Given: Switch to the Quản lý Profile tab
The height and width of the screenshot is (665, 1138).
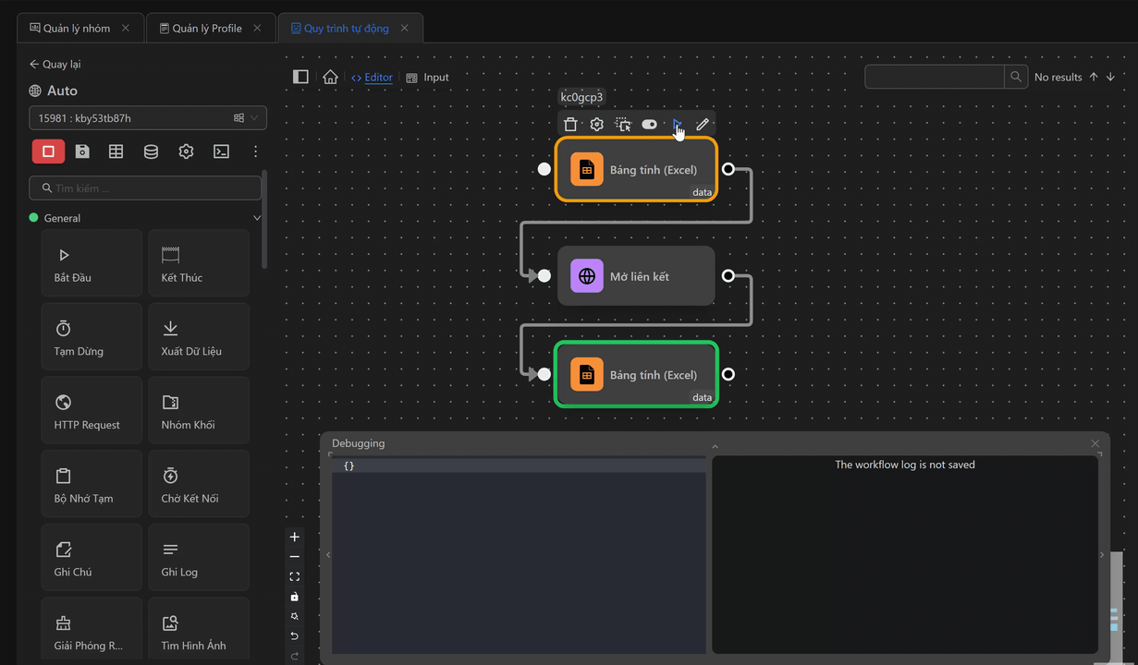Looking at the screenshot, I should pyautogui.click(x=207, y=29).
